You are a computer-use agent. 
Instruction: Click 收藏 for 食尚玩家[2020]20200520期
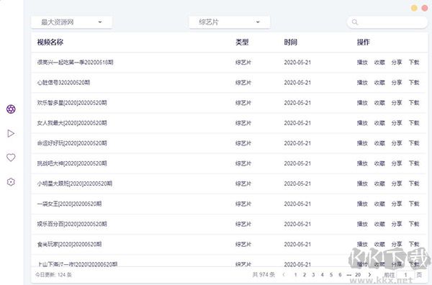tap(379, 244)
